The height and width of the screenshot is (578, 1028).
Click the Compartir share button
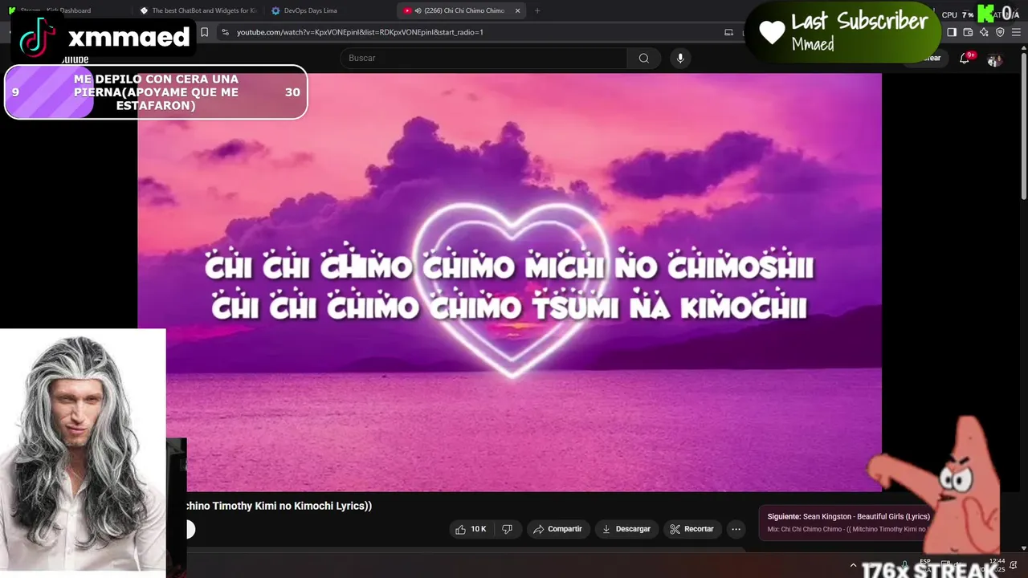(x=558, y=529)
